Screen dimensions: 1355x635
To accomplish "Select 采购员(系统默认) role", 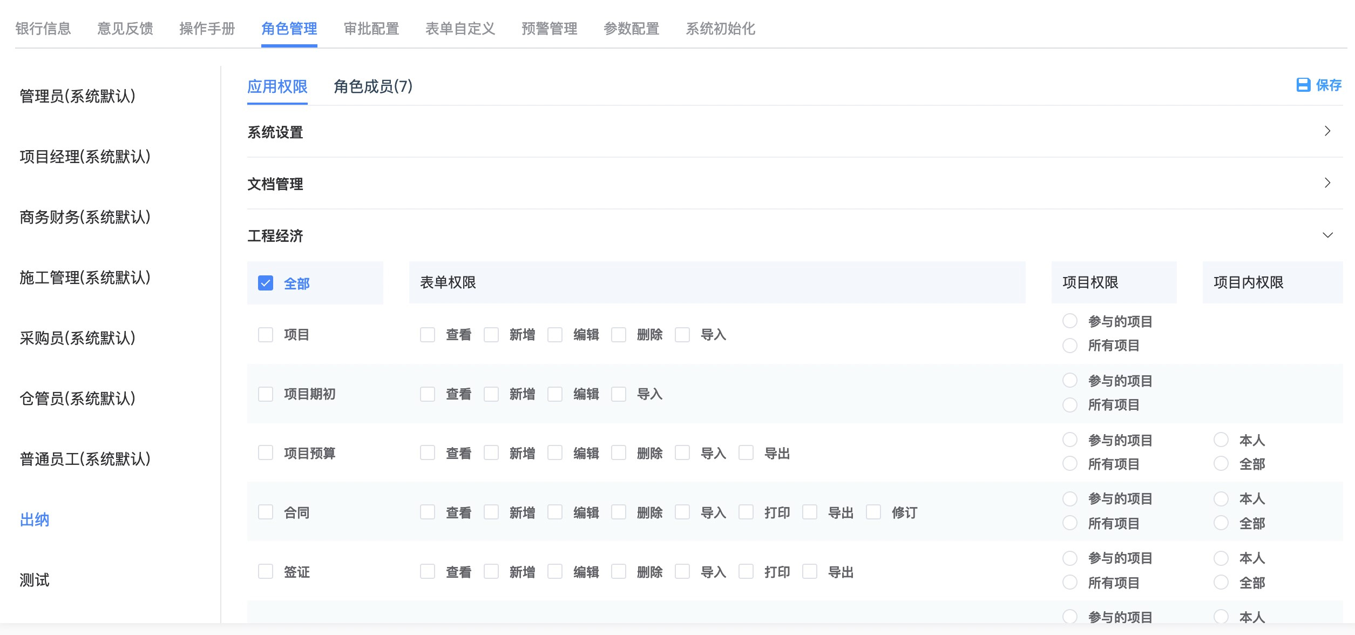I will pos(78,338).
